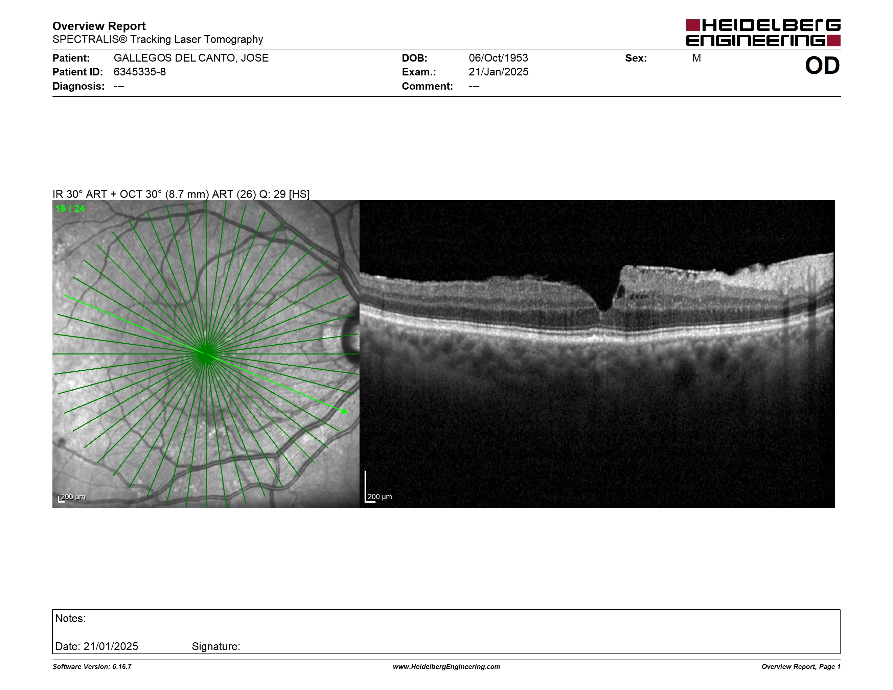Image resolution: width=893 pixels, height=690 pixels.
Task: Click the Sex value M
Action: (x=696, y=58)
